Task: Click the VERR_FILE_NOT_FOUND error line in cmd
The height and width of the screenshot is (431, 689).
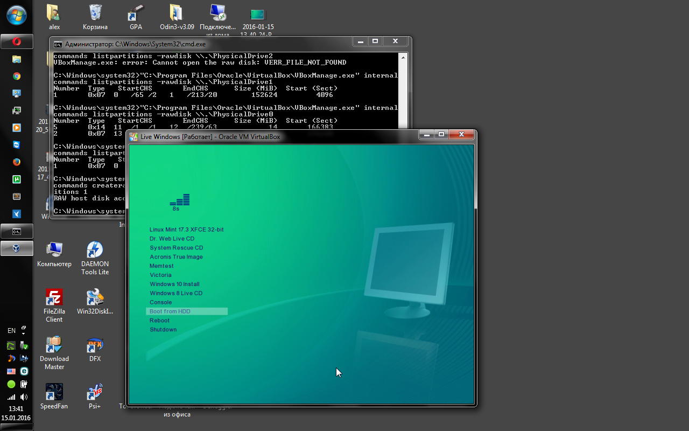Action: (x=200, y=62)
